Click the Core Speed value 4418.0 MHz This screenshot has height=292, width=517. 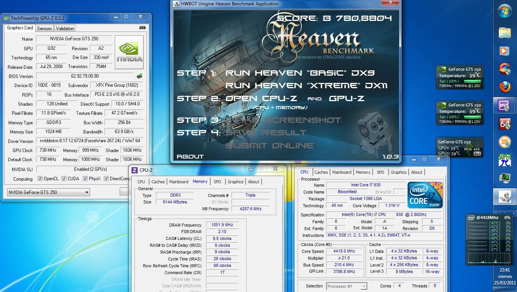click(344, 251)
